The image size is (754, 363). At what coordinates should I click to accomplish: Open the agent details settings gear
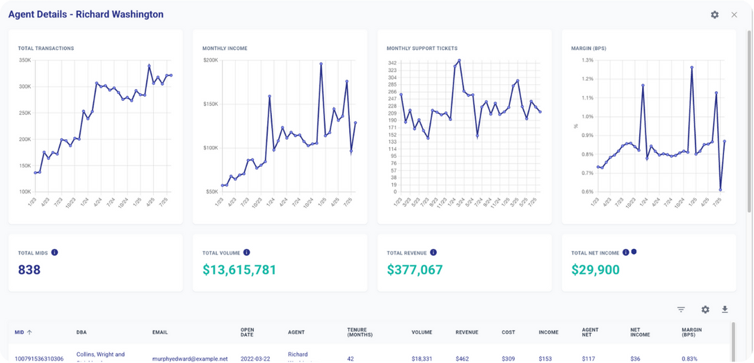[x=714, y=15]
